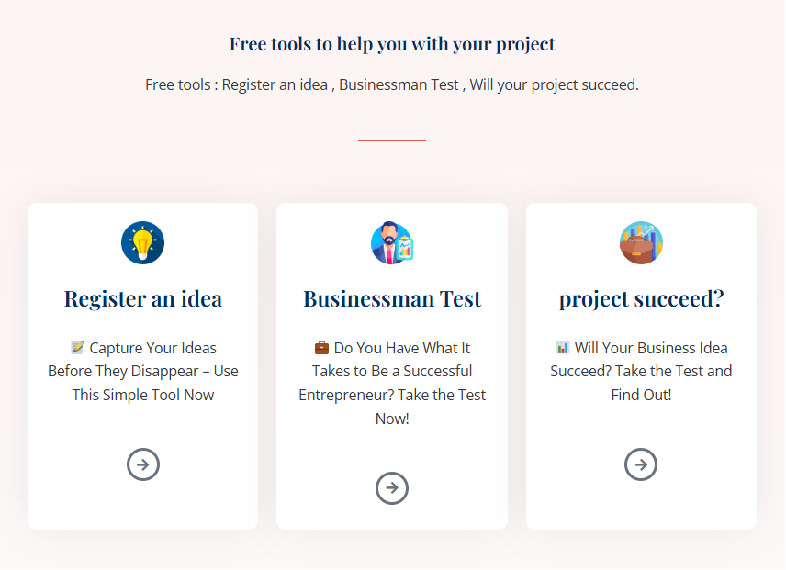
Task: Select the Businessman Test heading
Action: (x=392, y=299)
